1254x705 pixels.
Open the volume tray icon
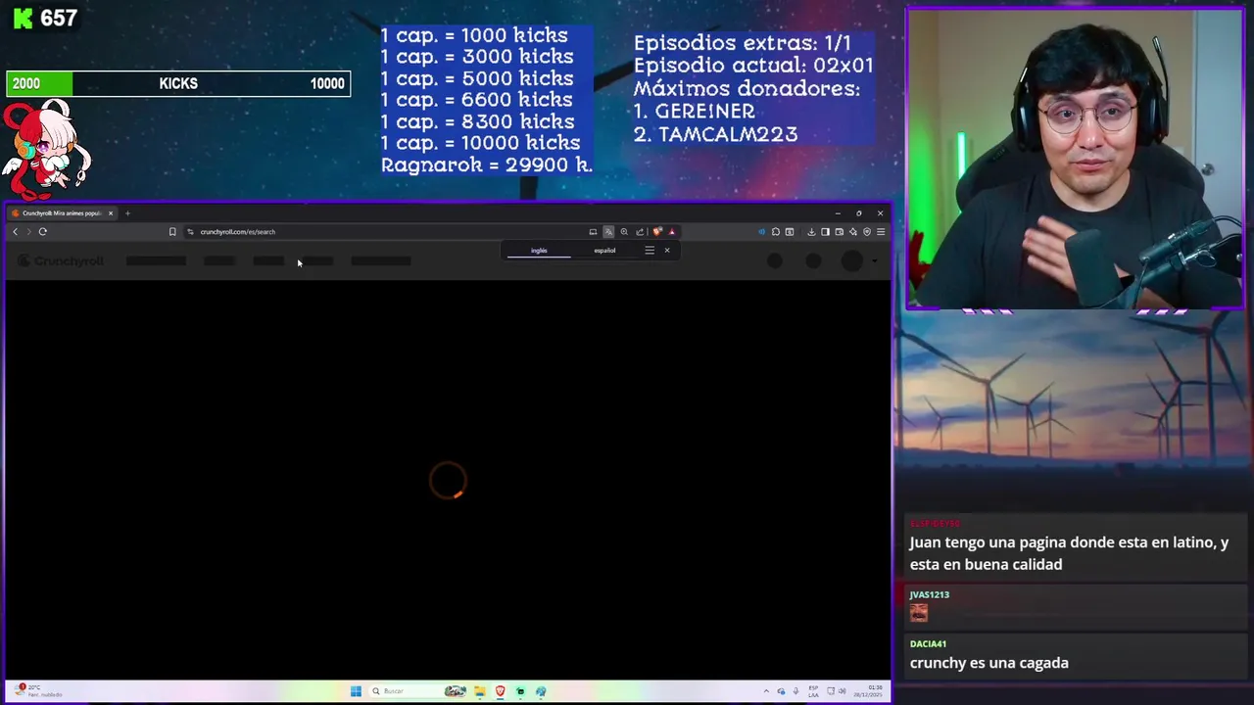(x=843, y=691)
